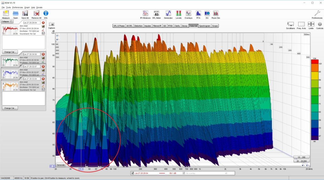324x180 pixels.
Task: Edit name field Lis 27 20:30:50
Action: coord(32,54)
